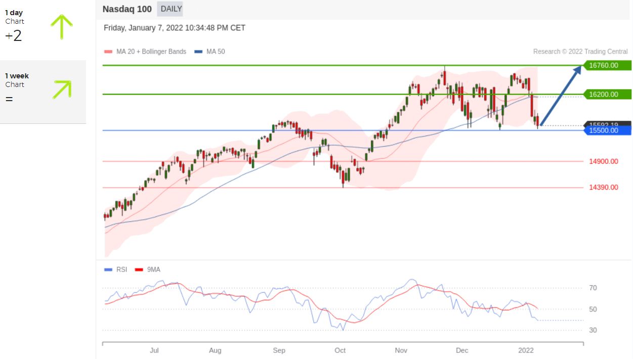The width and height of the screenshot is (633, 359).
Task: Click the 'Jul' time axis label
Action: coord(155,350)
